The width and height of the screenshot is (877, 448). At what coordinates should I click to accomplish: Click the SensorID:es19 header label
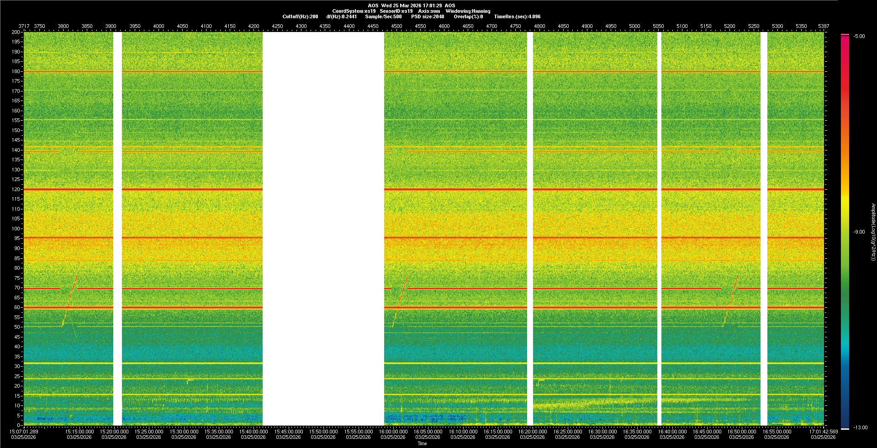tap(396, 11)
